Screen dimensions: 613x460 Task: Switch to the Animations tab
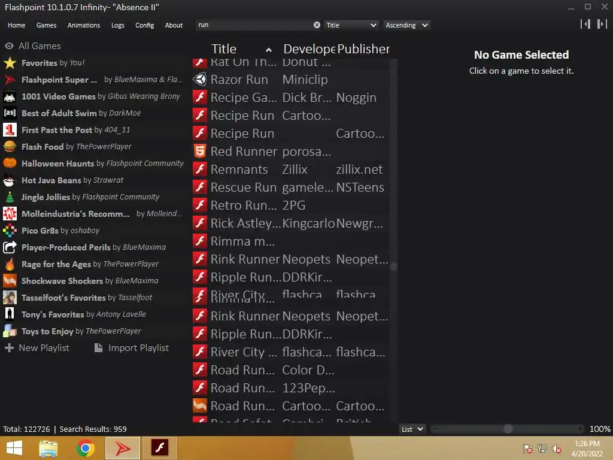pos(84,25)
